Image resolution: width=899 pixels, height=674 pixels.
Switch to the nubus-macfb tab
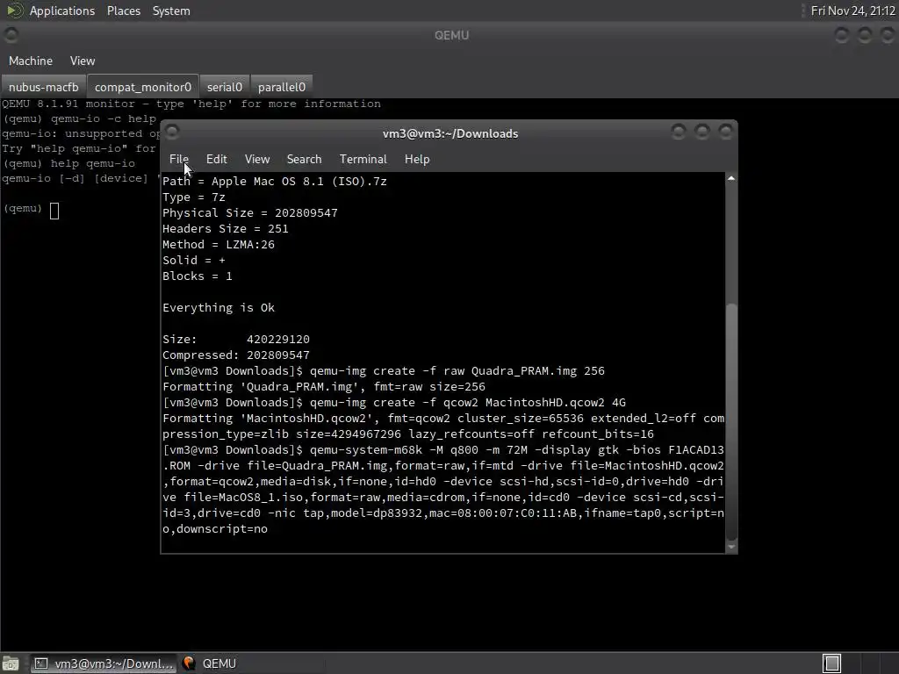pyautogui.click(x=43, y=87)
